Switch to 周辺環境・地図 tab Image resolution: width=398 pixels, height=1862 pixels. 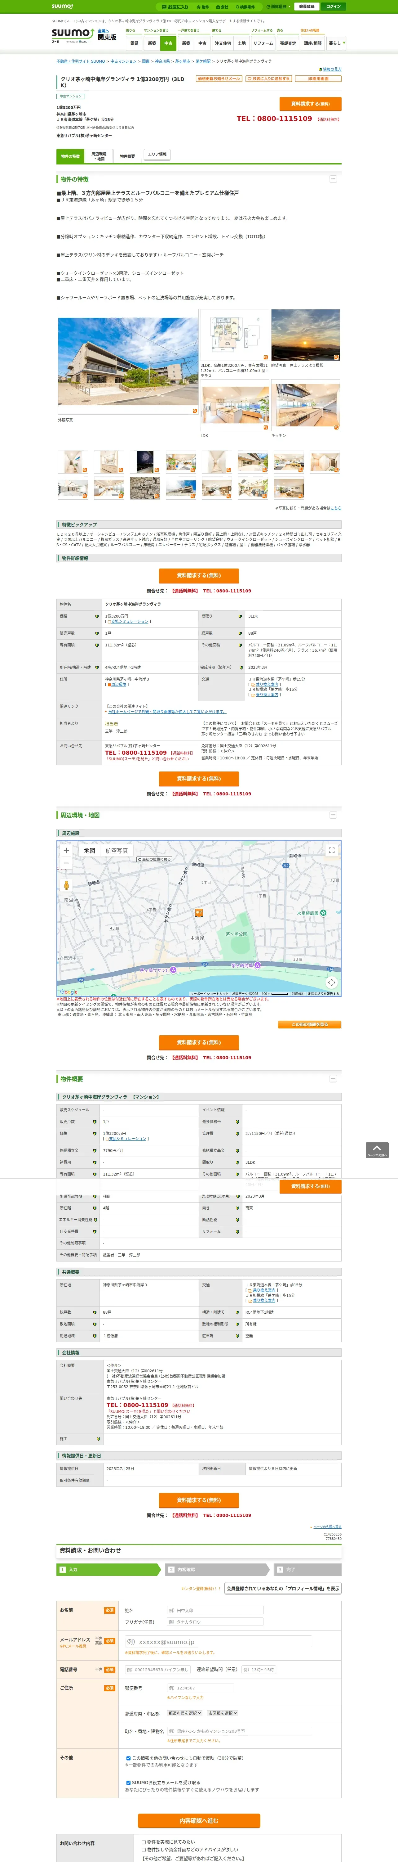(99, 156)
